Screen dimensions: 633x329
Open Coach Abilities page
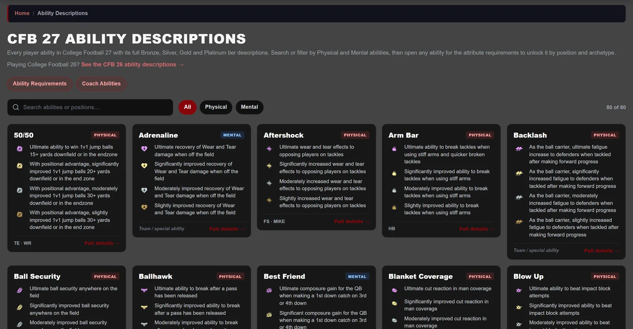coord(101,84)
